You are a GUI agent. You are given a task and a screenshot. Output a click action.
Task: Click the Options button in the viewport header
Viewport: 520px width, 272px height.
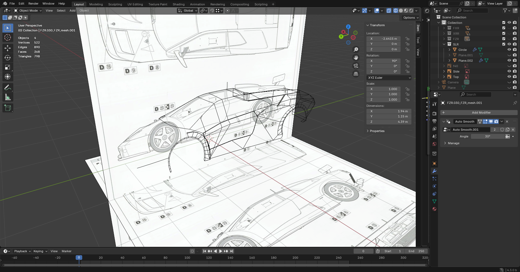(x=411, y=18)
